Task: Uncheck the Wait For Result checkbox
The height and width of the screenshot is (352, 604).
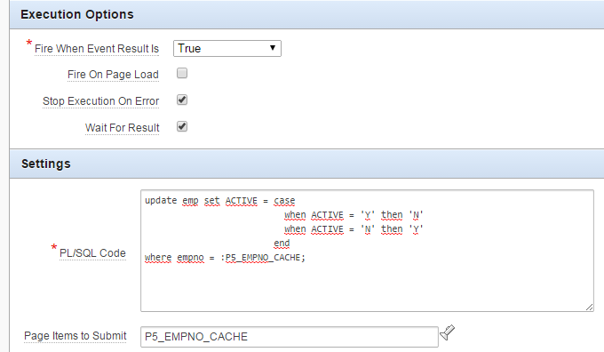Action: 182,126
